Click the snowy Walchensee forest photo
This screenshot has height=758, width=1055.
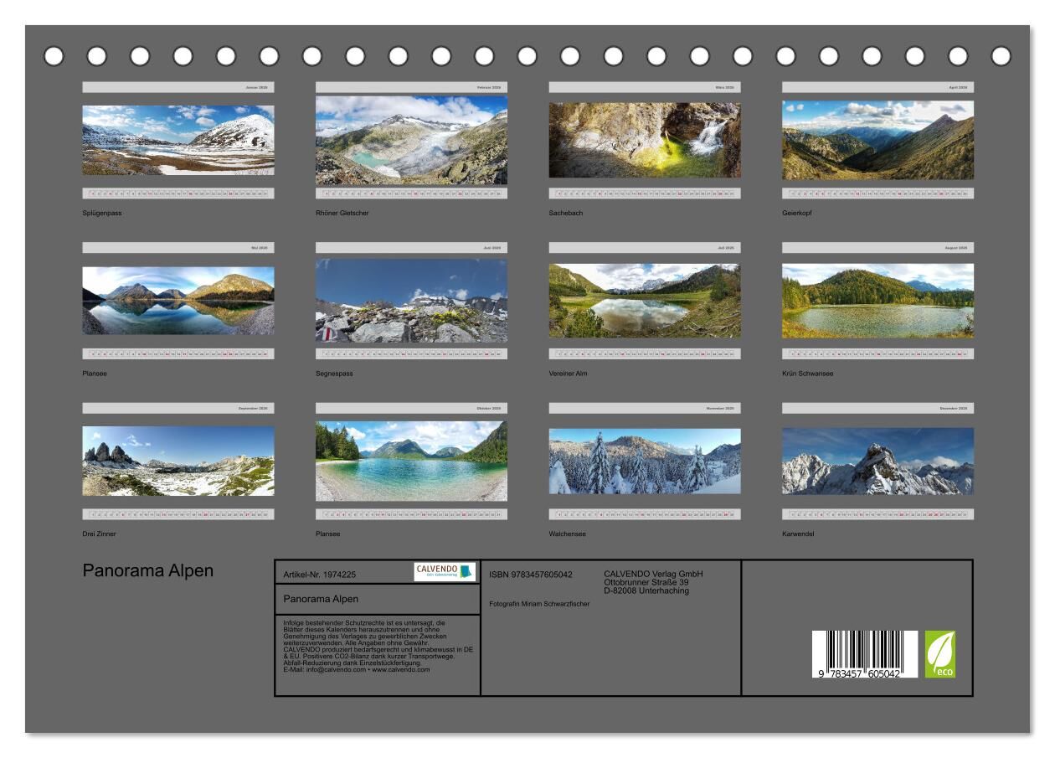coord(644,461)
